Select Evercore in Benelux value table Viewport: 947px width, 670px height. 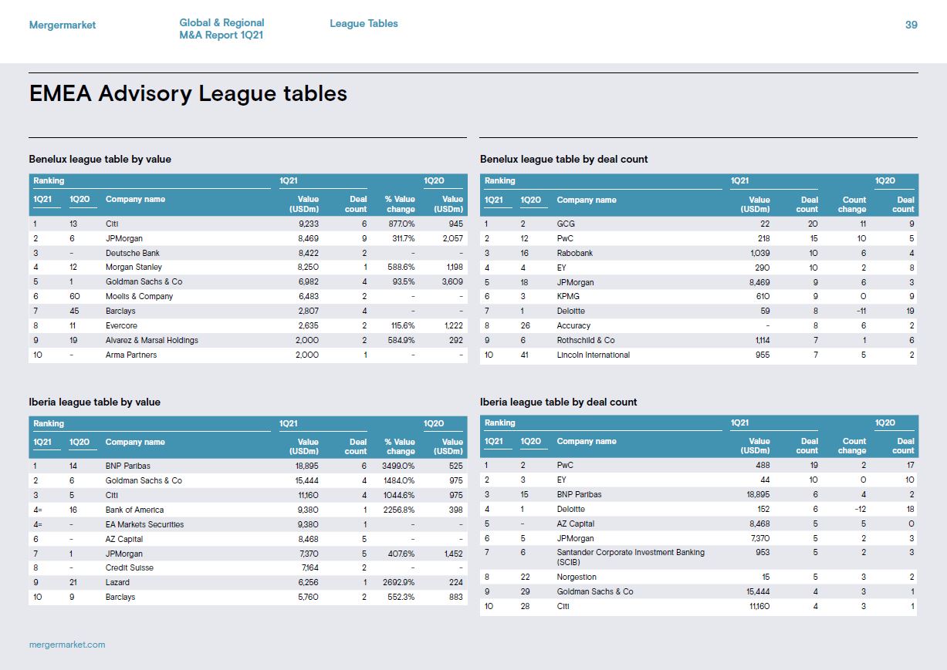pyautogui.click(x=122, y=325)
